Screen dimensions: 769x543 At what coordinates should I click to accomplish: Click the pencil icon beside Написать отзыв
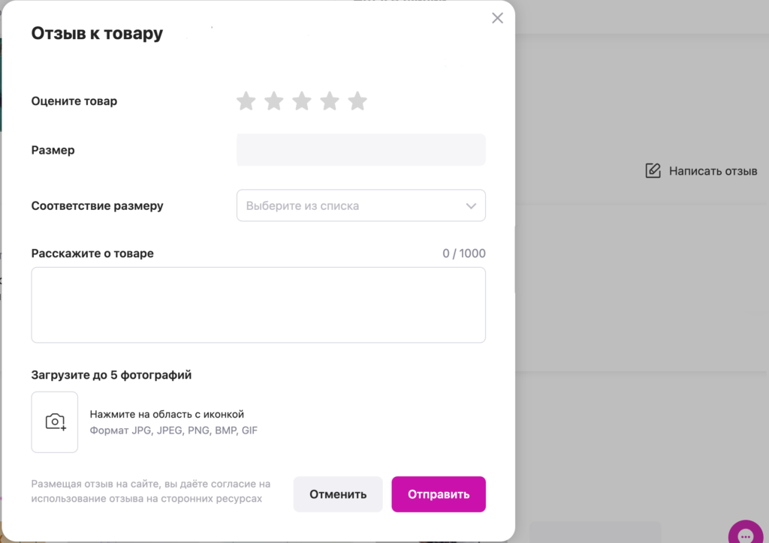(x=653, y=171)
